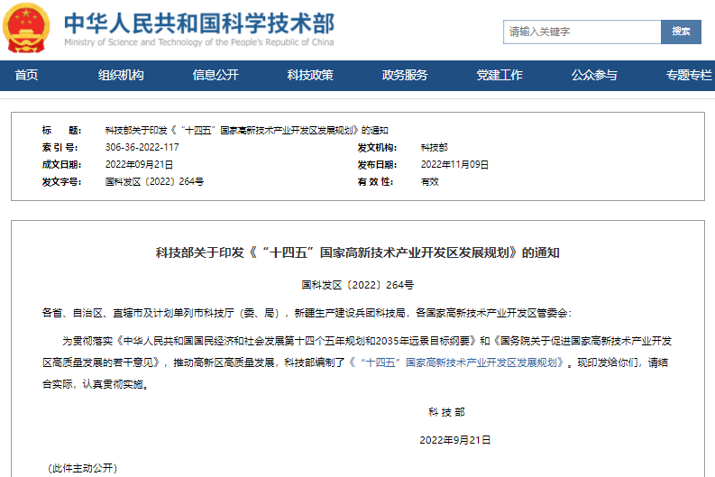The width and height of the screenshot is (715, 477).
Task: Open the 组织机构 menu item
Action: pyautogui.click(x=121, y=76)
